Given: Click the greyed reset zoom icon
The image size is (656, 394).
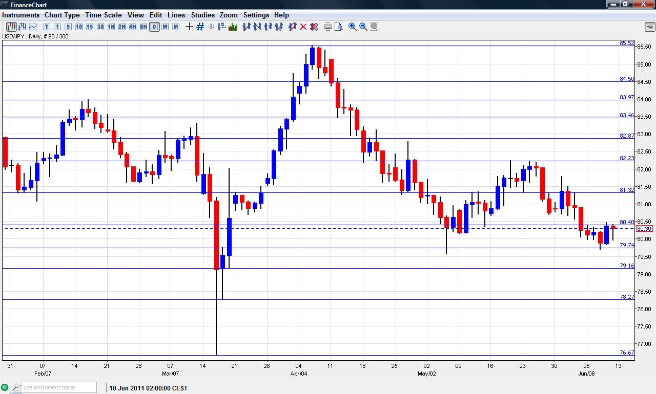Looking at the screenshot, I should (x=374, y=27).
